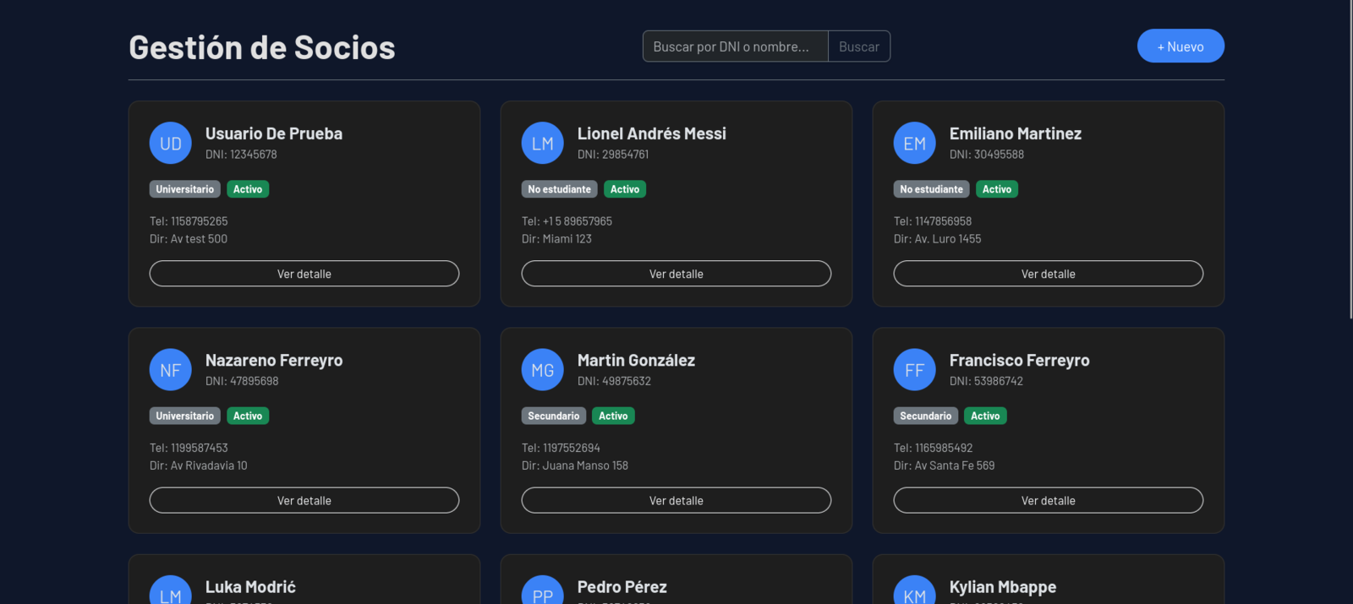
Task: Open Ver detalle for Martin González
Action: 676,500
